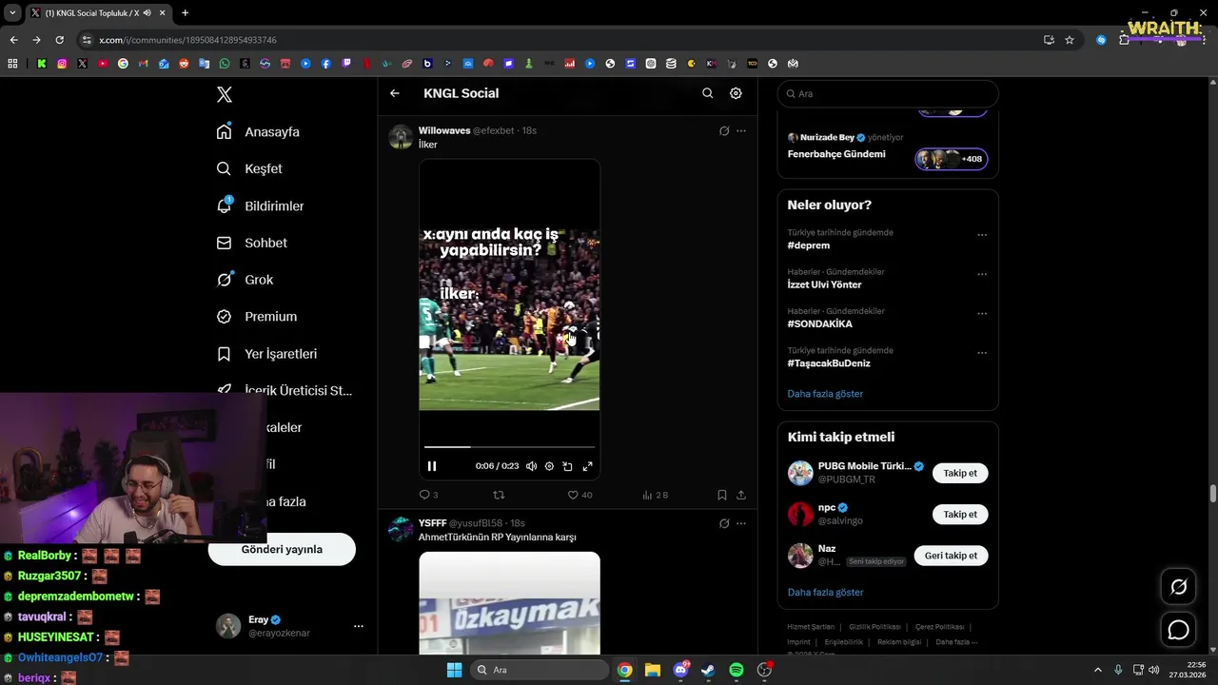The height and width of the screenshot is (685, 1218).
Task: Like the Willowaves post
Action: tap(580, 495)
